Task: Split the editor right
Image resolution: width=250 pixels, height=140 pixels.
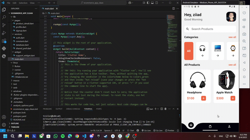Action: (173, 9)
